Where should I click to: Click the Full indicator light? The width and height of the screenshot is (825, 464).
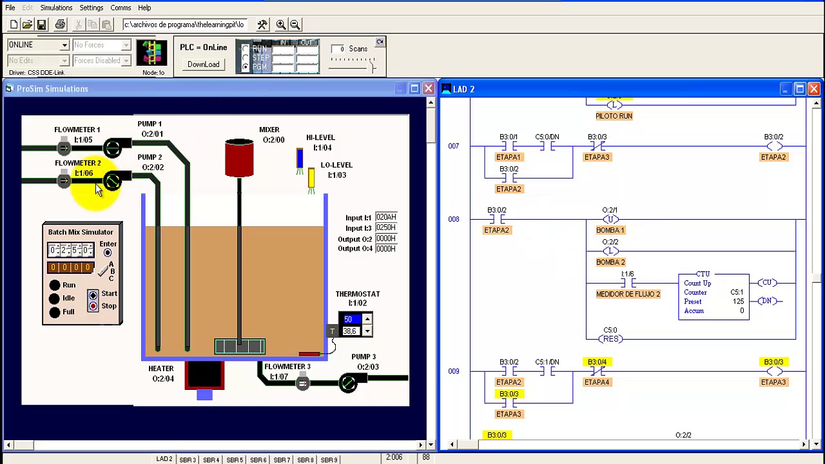[55, 312]
